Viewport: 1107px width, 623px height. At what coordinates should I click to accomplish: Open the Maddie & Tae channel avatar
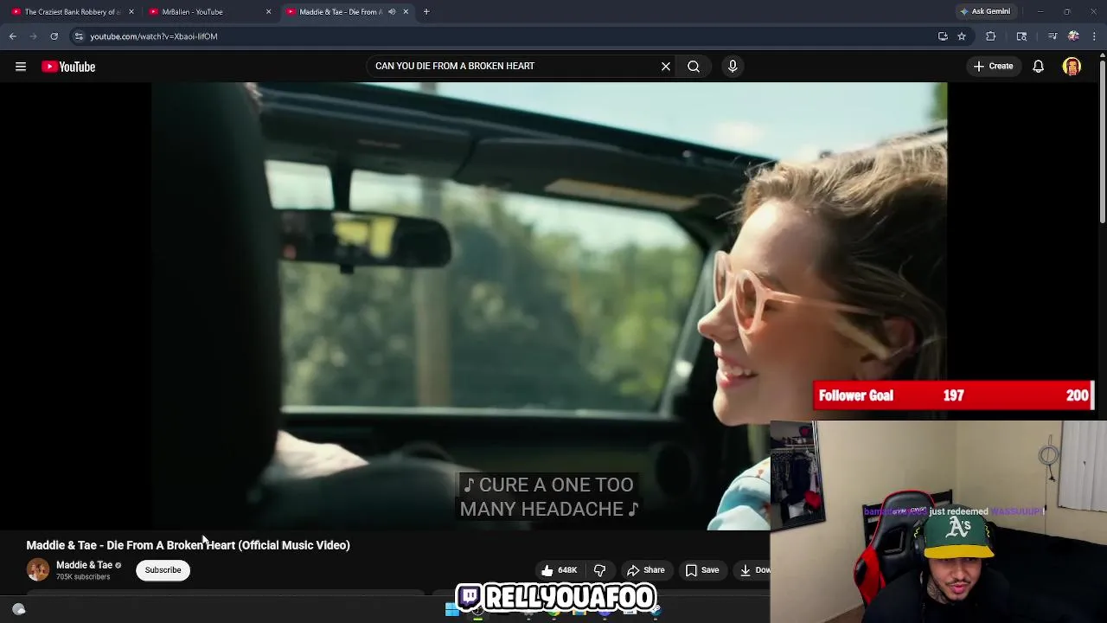(x=38, y=570)
